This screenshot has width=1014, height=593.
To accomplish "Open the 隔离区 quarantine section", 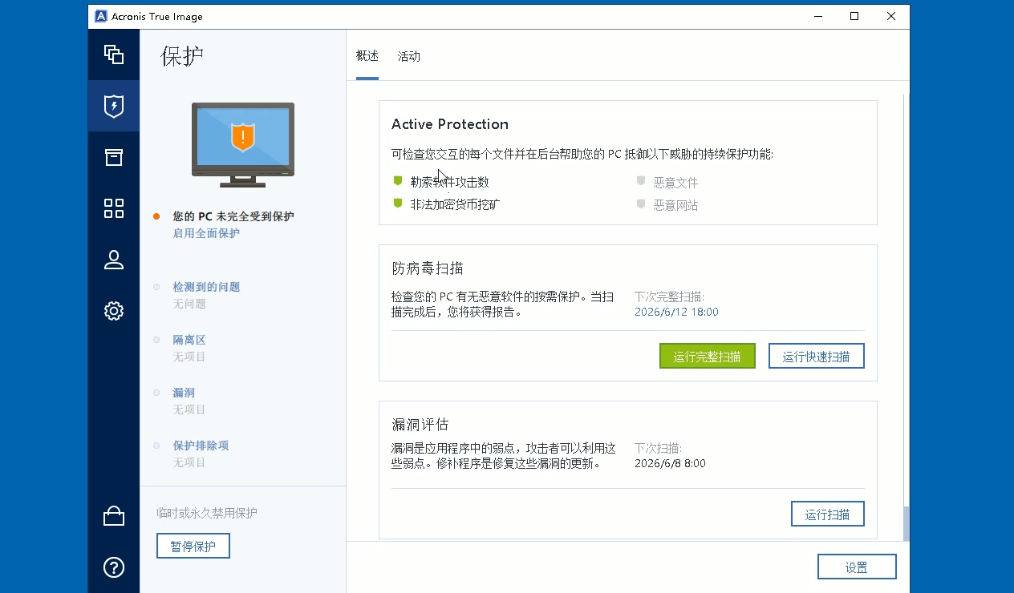I will (189, 340).
